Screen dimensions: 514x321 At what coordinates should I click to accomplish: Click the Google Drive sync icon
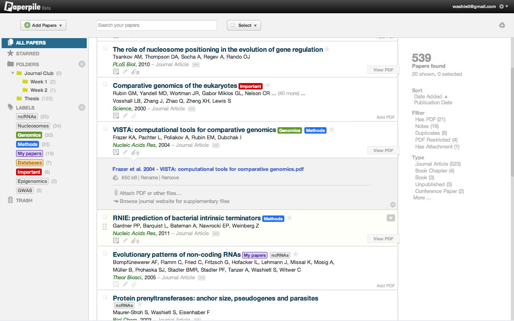click(502, 25)
